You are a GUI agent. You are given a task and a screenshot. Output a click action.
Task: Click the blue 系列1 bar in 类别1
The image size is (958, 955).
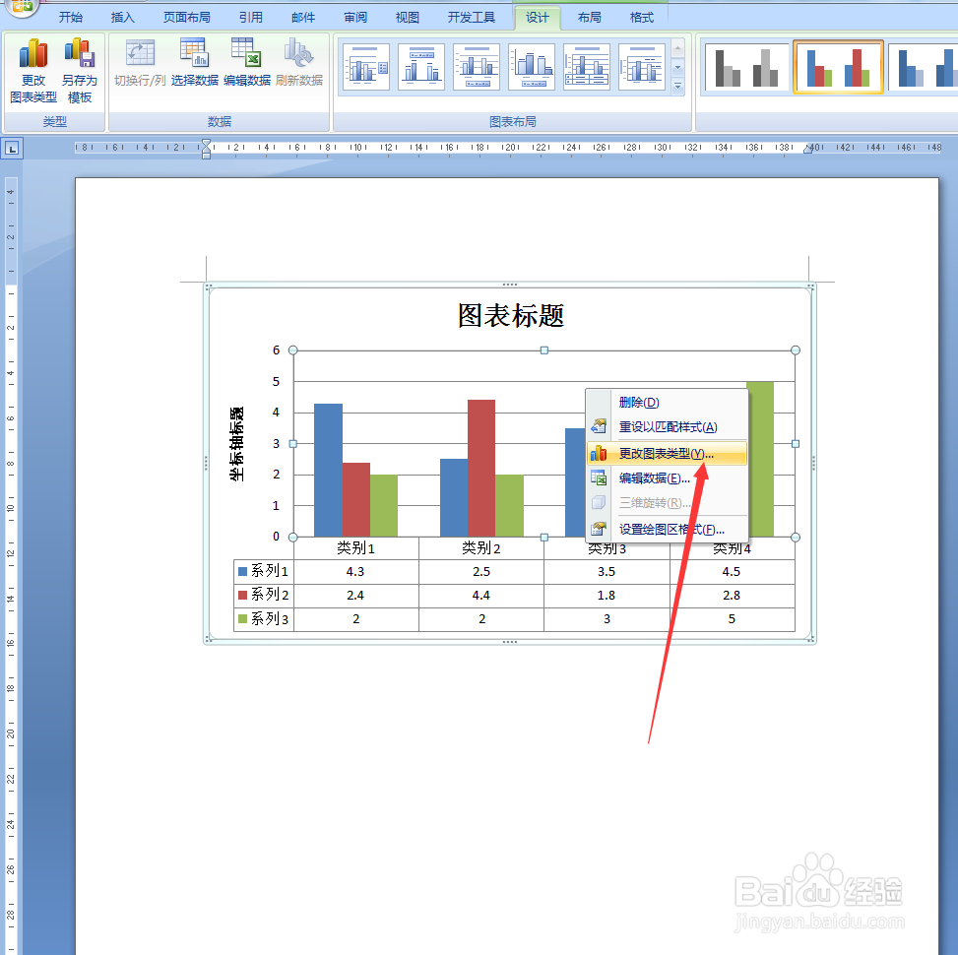pyautogui.click(x=328, y=470)
